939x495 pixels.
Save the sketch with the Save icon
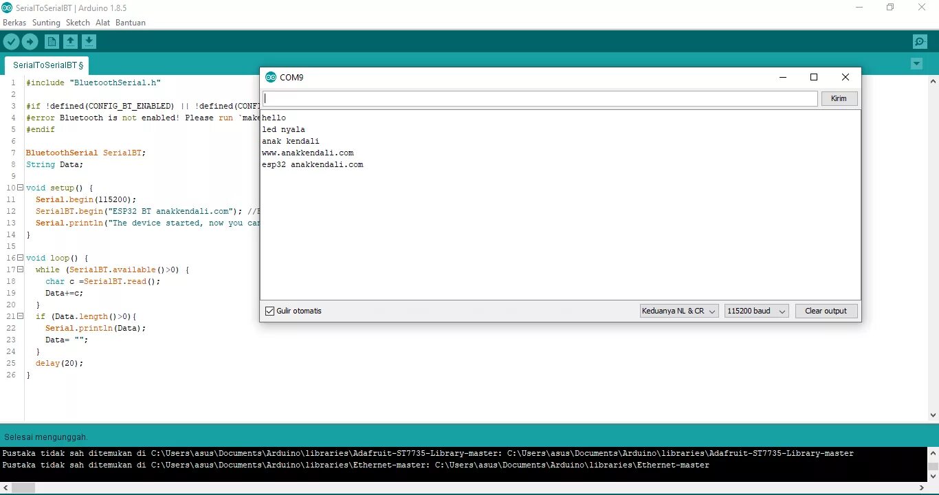point(89,42)
